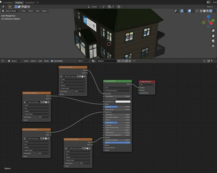This screenshot has height=173, width=217.
Task: Click the pan hand gizmo in viewport
Action: (x=213, y=36)
